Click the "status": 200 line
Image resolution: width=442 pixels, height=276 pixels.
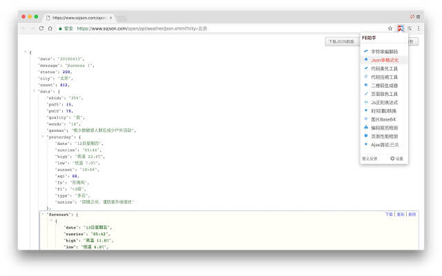pyautogui.click(x=55, y=72)
